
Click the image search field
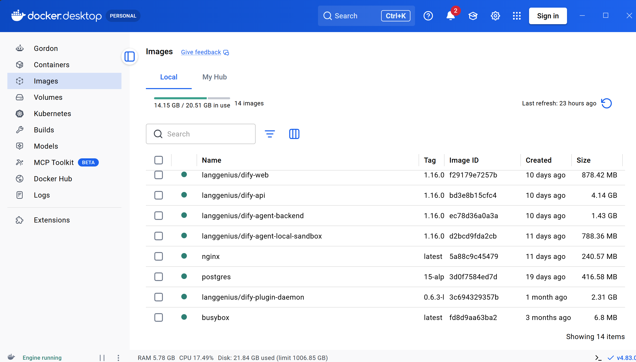[x=201, y=134]
